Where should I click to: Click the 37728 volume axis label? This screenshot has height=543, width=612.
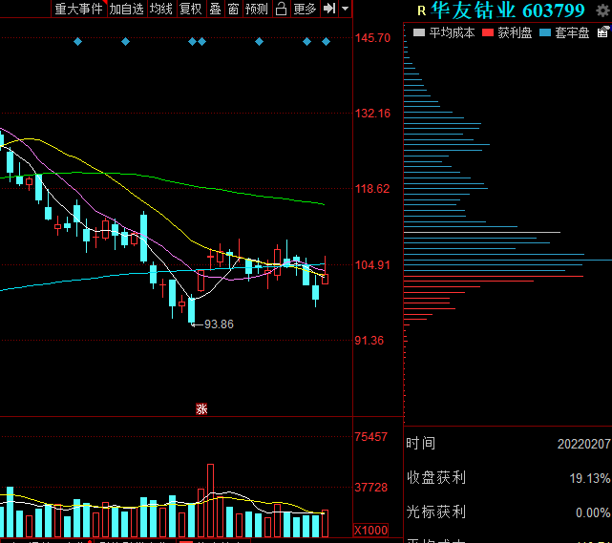371,488
